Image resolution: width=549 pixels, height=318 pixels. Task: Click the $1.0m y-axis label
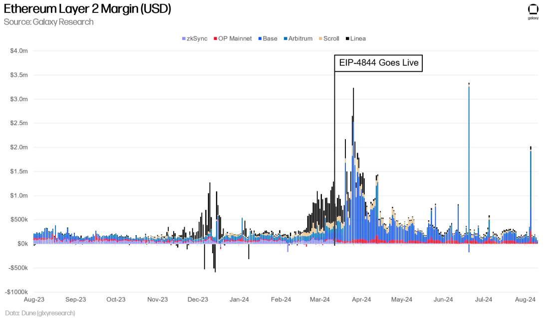(19, 195)
